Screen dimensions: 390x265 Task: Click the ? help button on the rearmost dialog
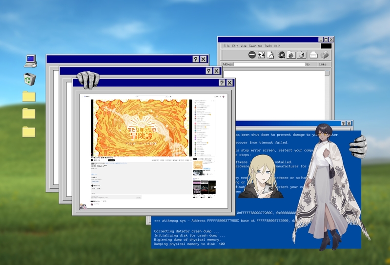click(x=196, y=59)
